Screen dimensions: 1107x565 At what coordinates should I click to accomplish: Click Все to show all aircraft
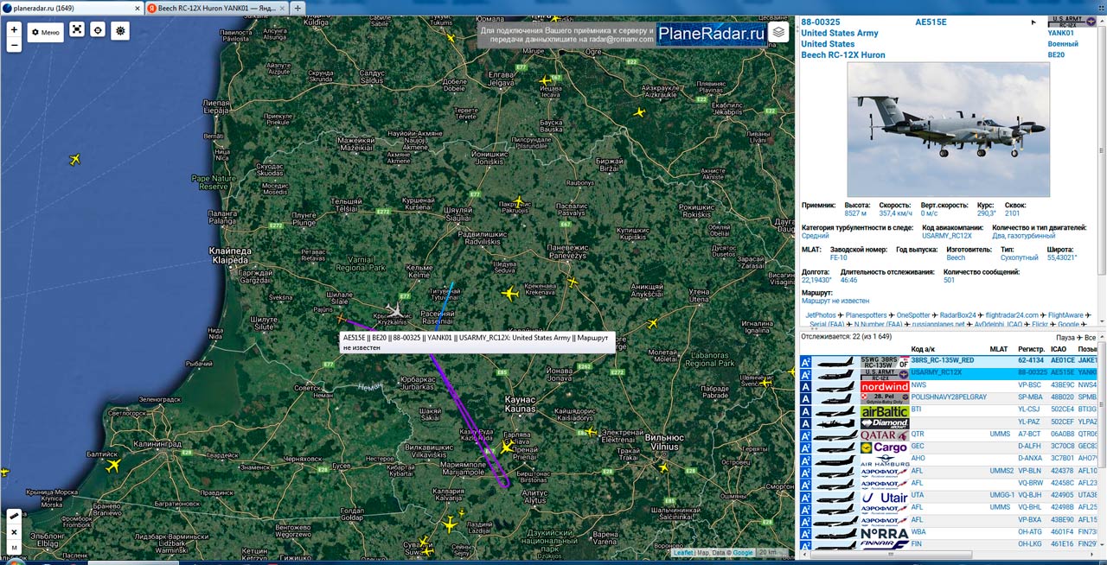coord(1090,337)
